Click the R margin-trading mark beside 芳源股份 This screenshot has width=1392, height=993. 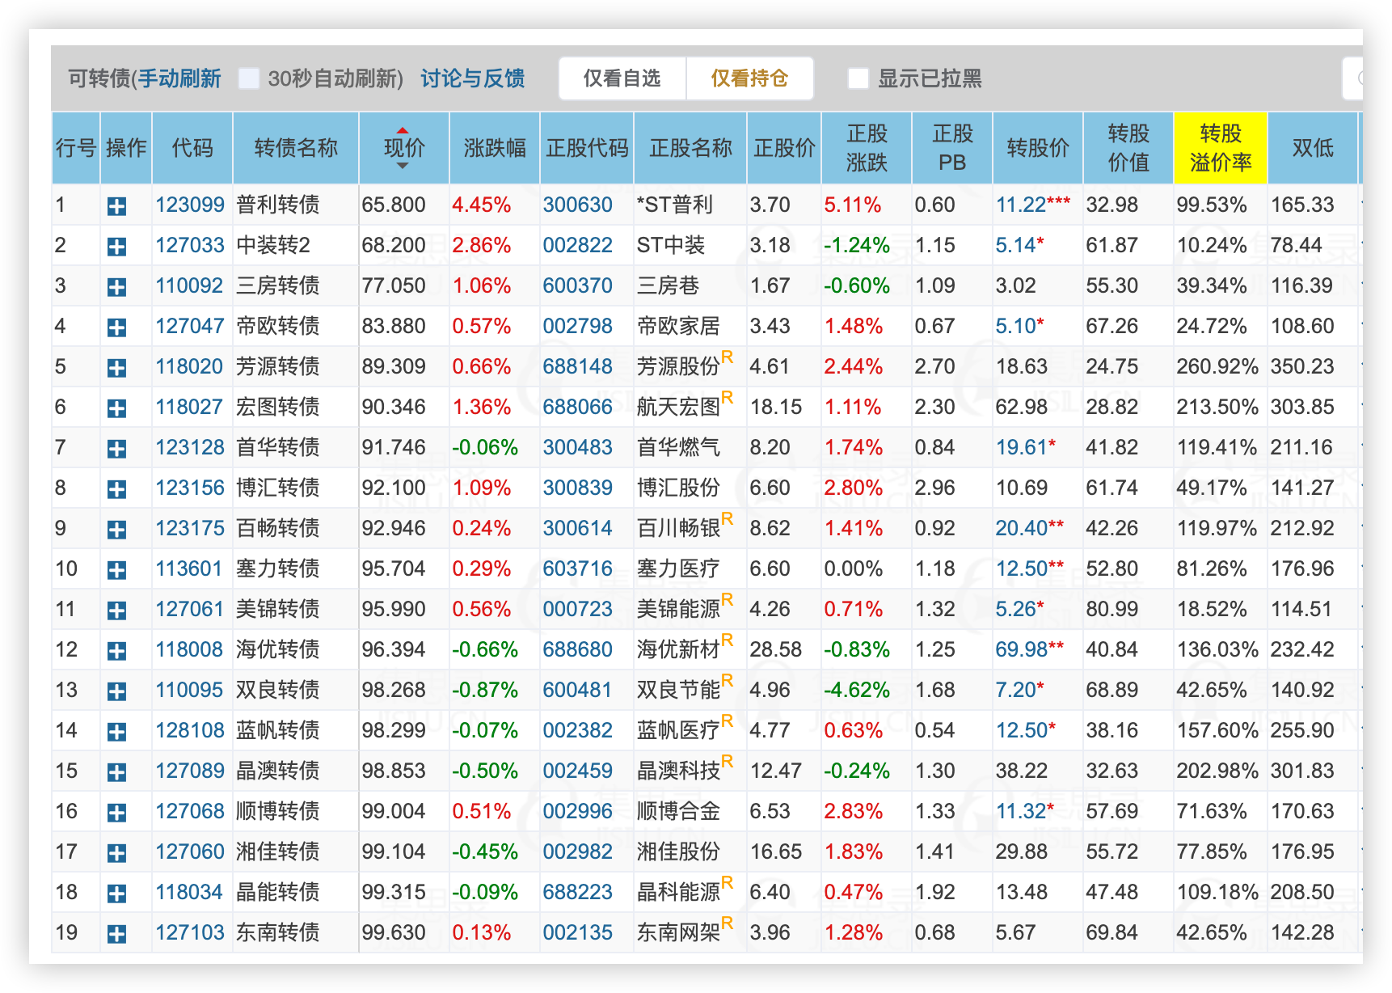[x=728, y=357]
